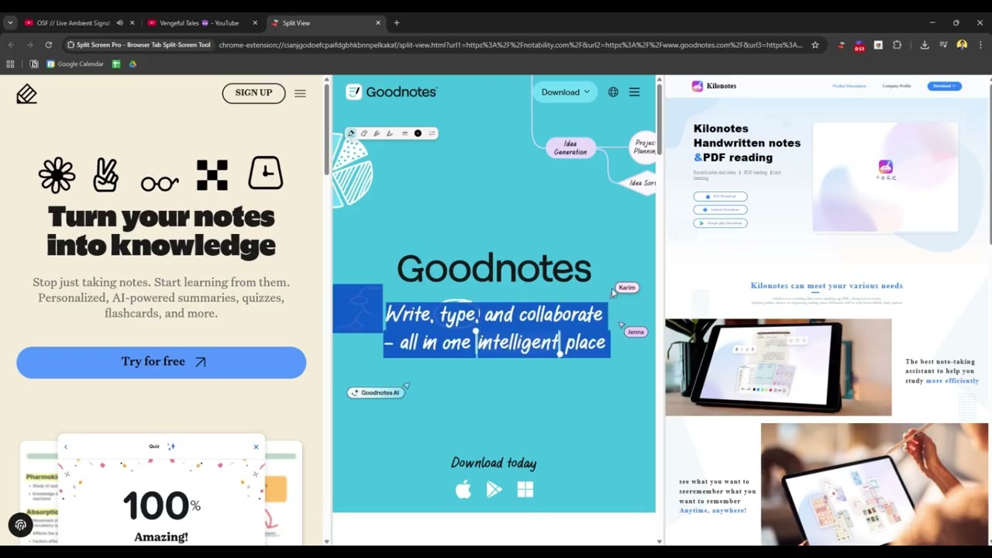Select black color dot in Goodnotes pen toolbar

tap(418, 133)
